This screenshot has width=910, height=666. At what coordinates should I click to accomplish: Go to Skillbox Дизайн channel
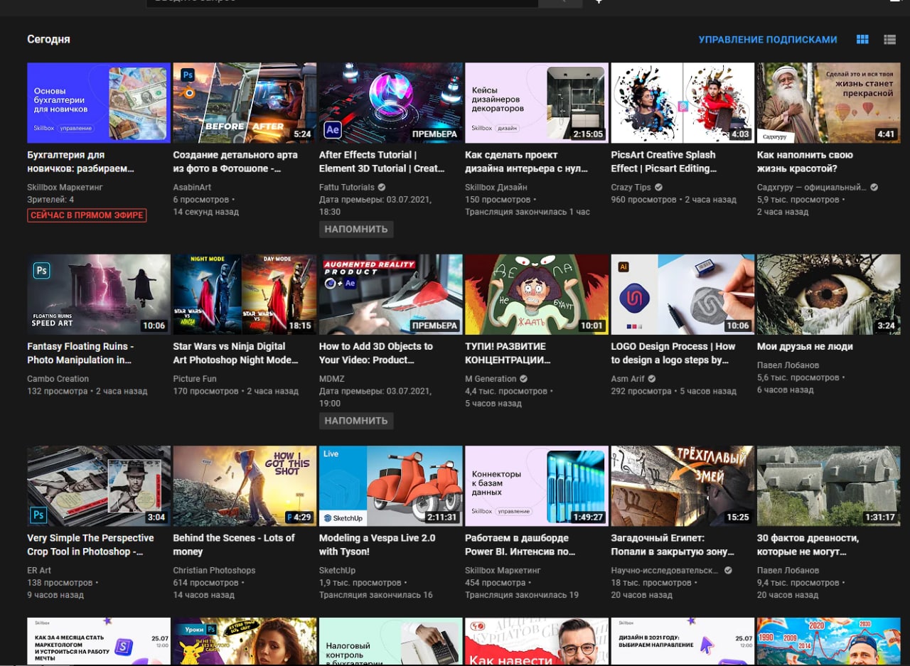pyautogui.click(x=496, y=188)
